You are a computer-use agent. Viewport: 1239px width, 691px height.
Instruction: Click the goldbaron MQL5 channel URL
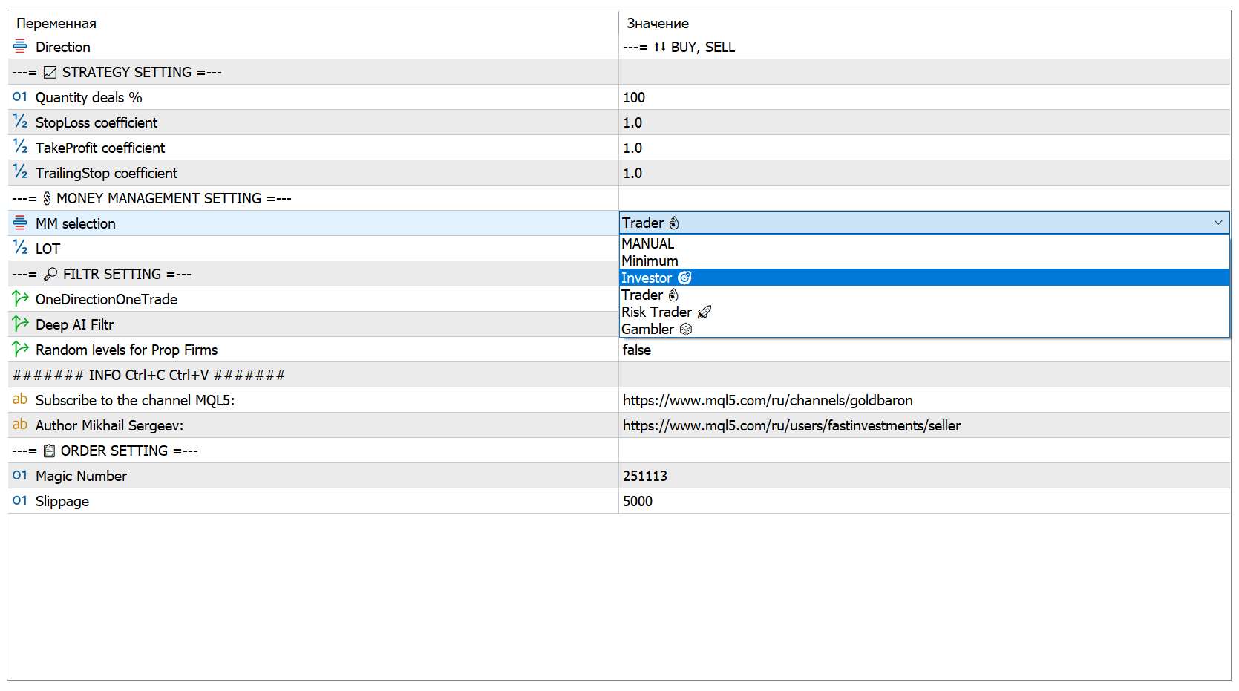point(767,400)
